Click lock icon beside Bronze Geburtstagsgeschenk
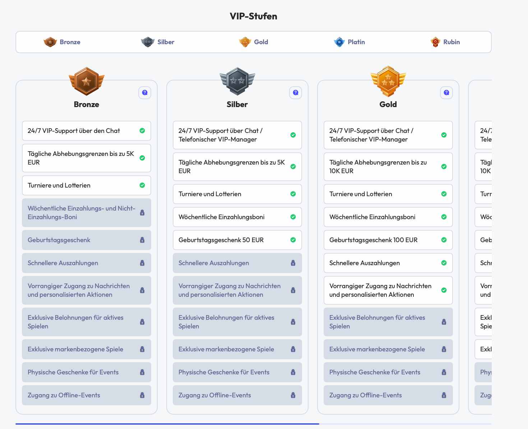Screen dimensions: 528x429 (x=142, y=240)
